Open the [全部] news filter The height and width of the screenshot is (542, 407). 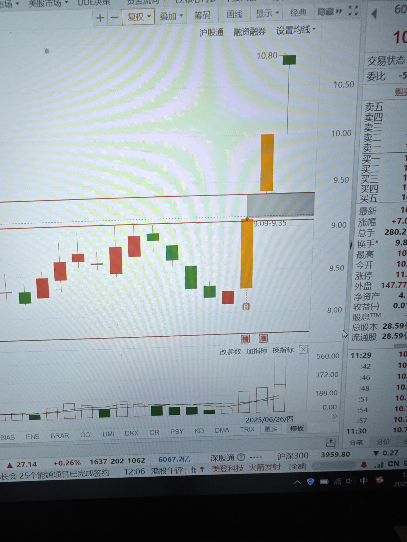(298, 466)
